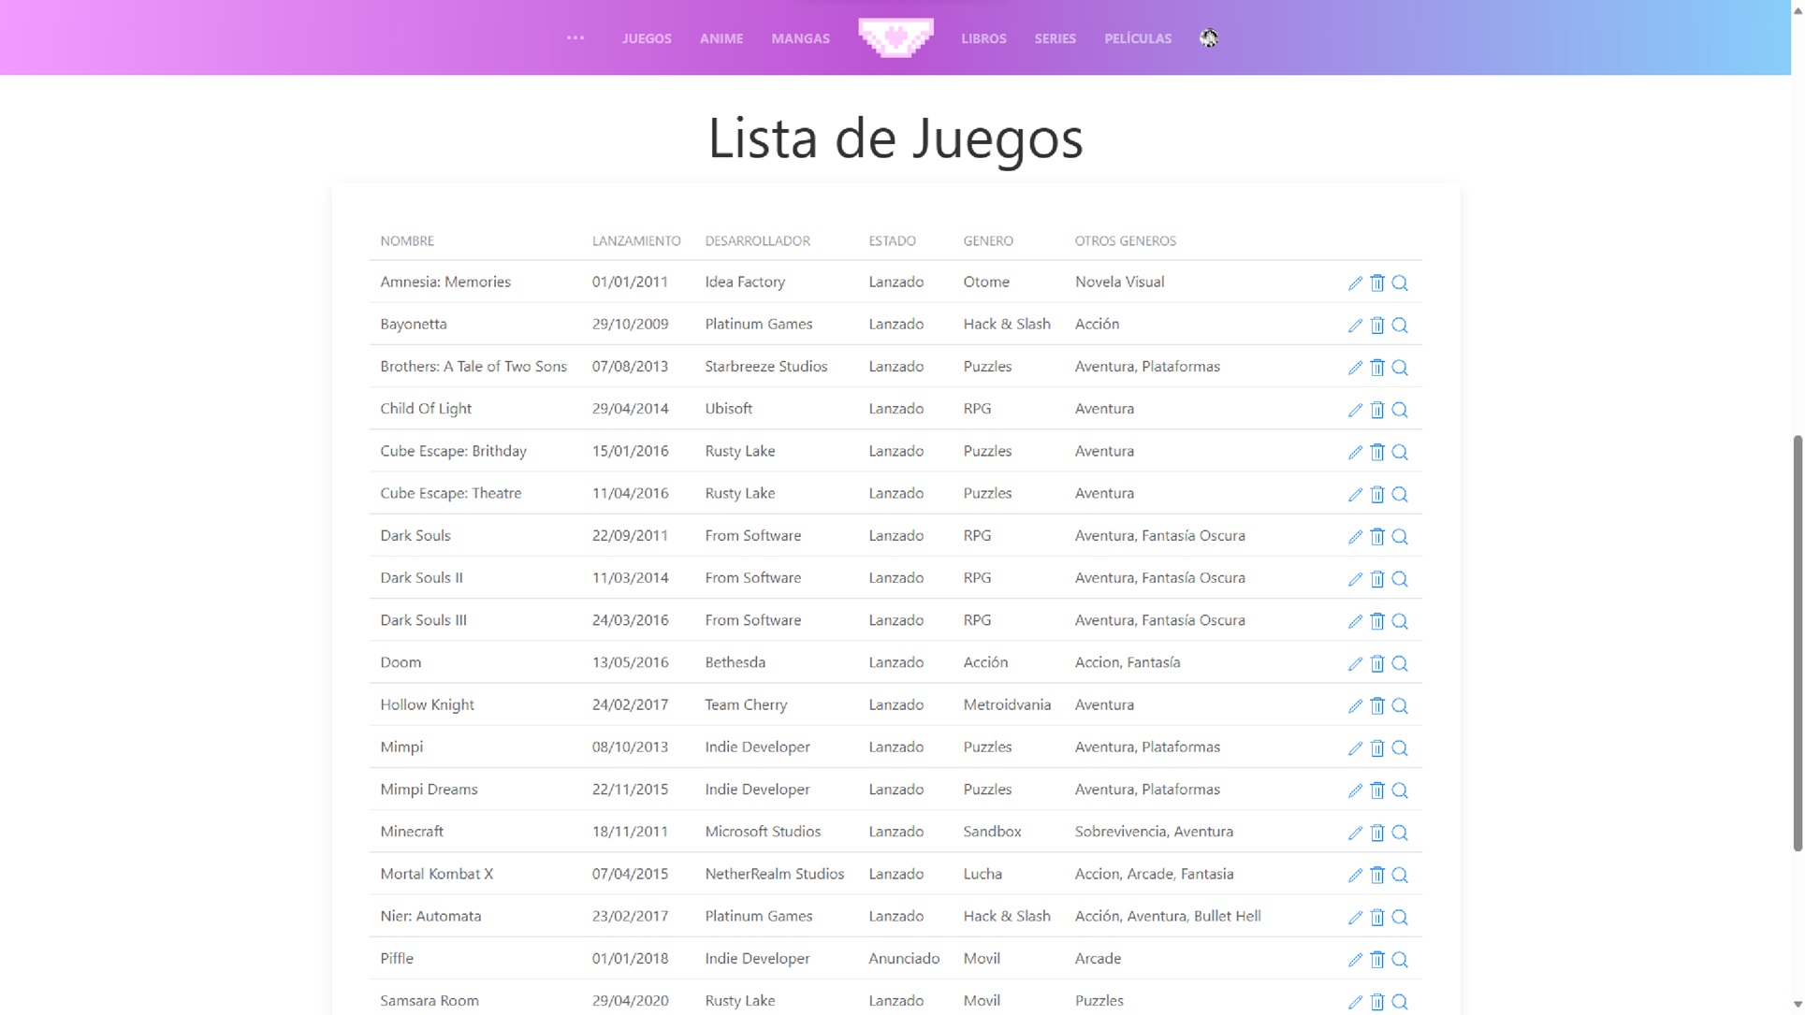Expand the three dots menu in navbar
The width and height of the screenshot is (1805, 1015).
[x=575, y=37]
